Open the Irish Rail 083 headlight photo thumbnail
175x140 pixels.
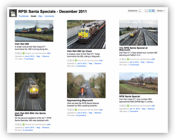(x=30, y=92)
